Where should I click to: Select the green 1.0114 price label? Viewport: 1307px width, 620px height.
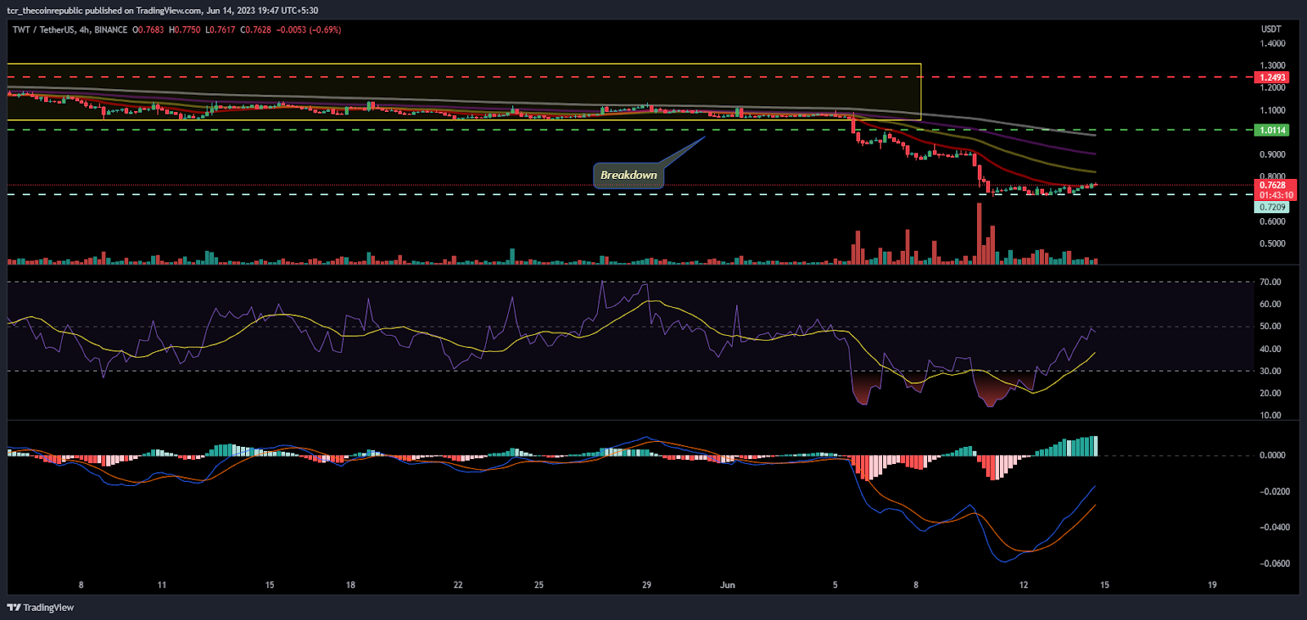(1272, 130)
